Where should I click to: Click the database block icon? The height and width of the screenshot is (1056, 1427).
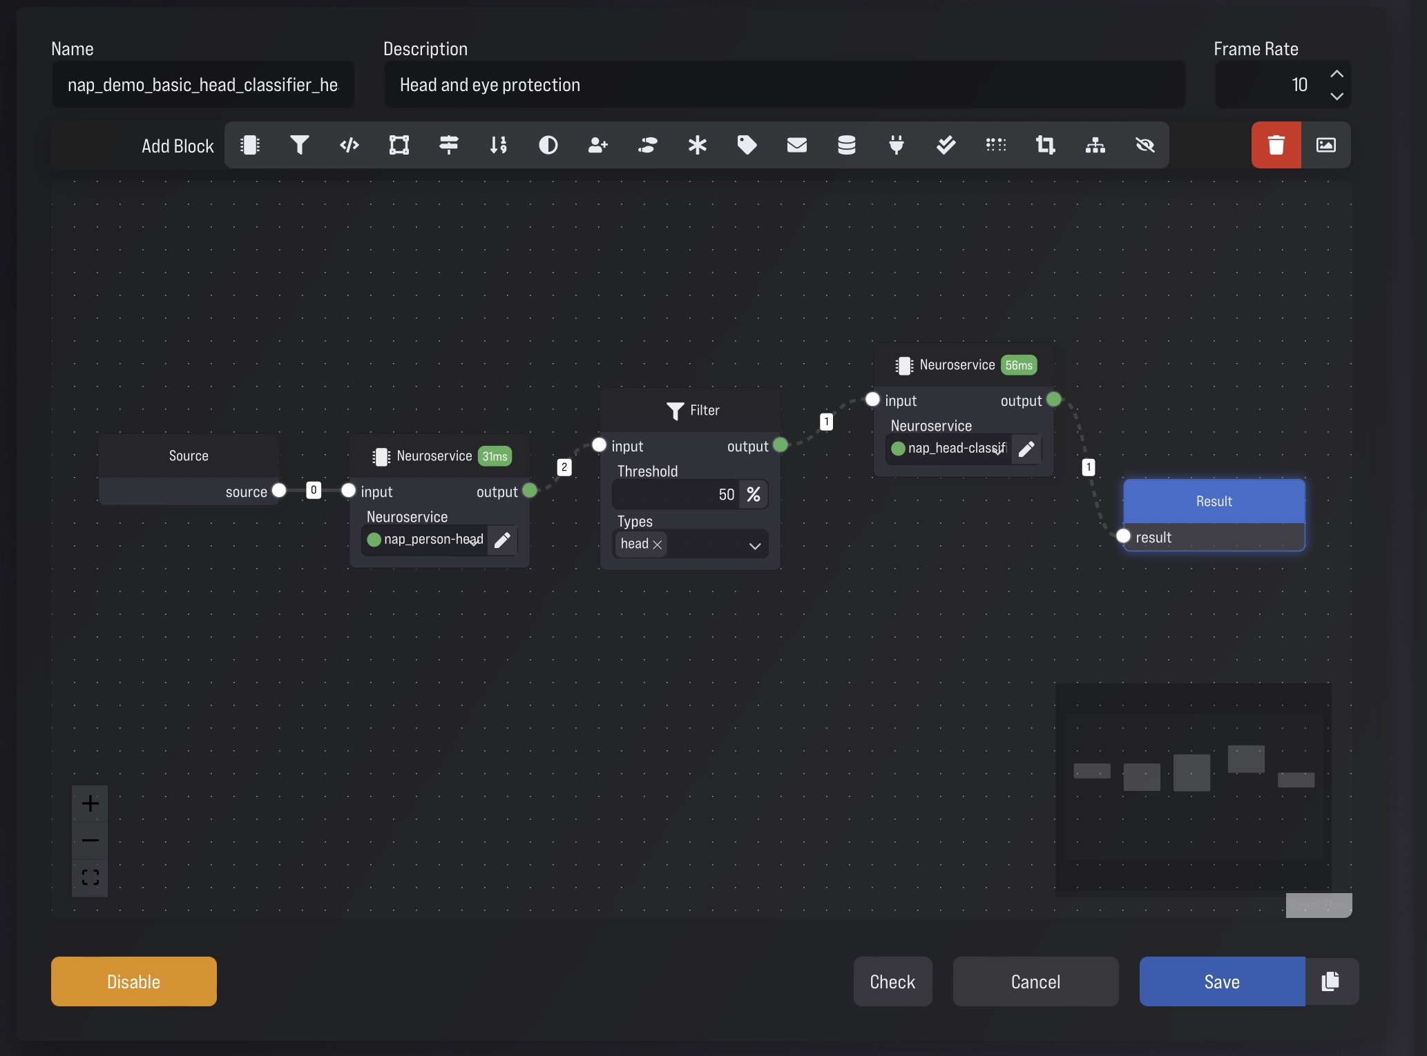pyautogui.click(x=847, y=145)
